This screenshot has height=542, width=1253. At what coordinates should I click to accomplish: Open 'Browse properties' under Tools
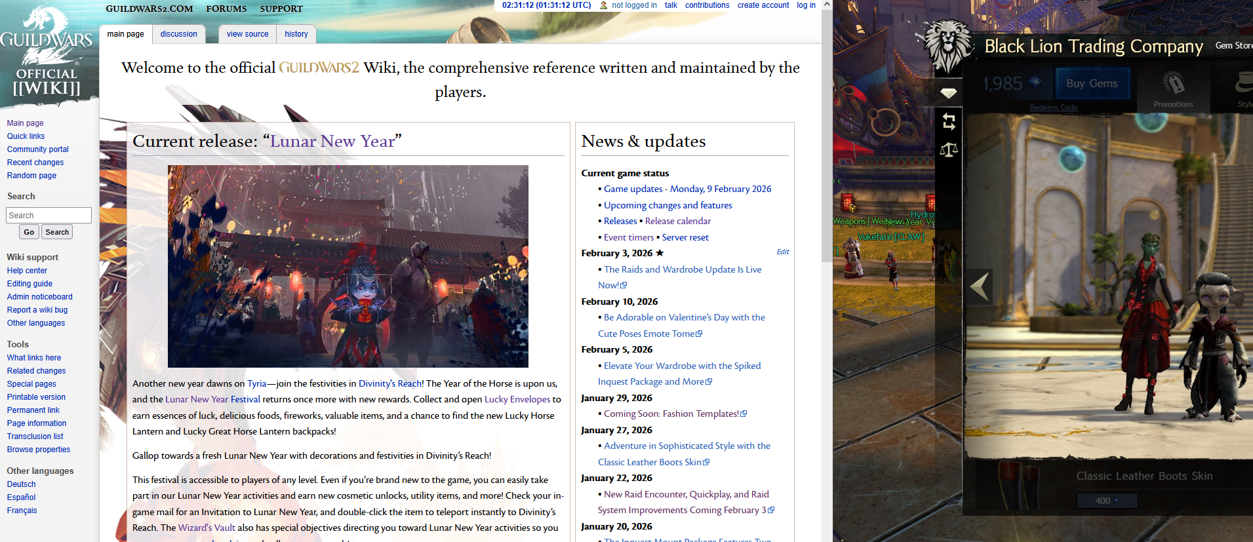39,450
